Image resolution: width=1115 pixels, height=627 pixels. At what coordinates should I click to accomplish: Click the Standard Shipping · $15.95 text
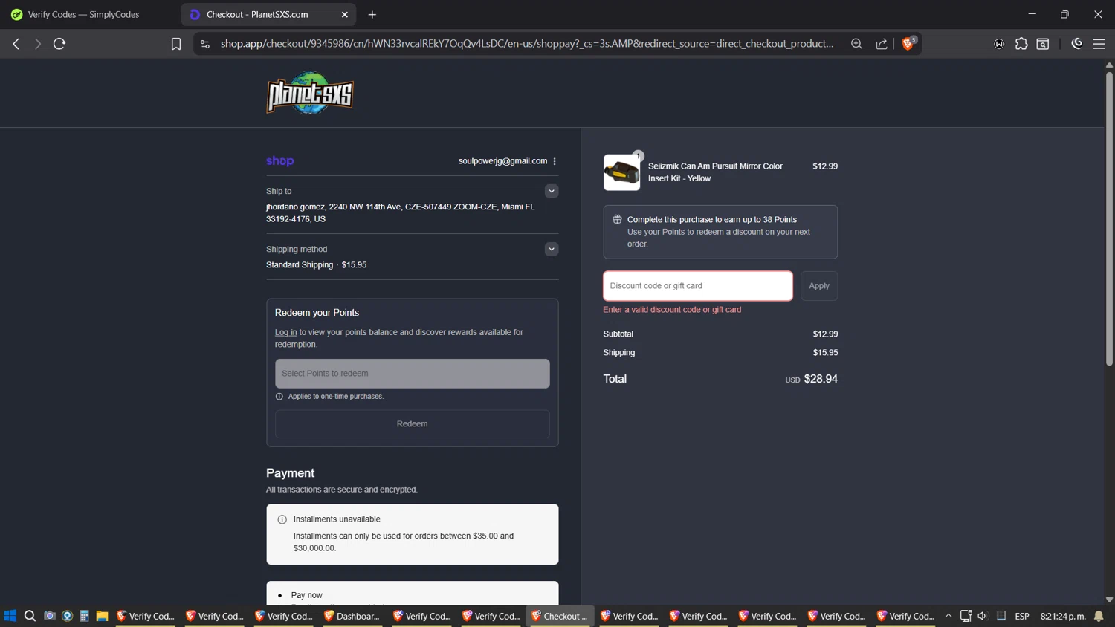tap(316, 265)
